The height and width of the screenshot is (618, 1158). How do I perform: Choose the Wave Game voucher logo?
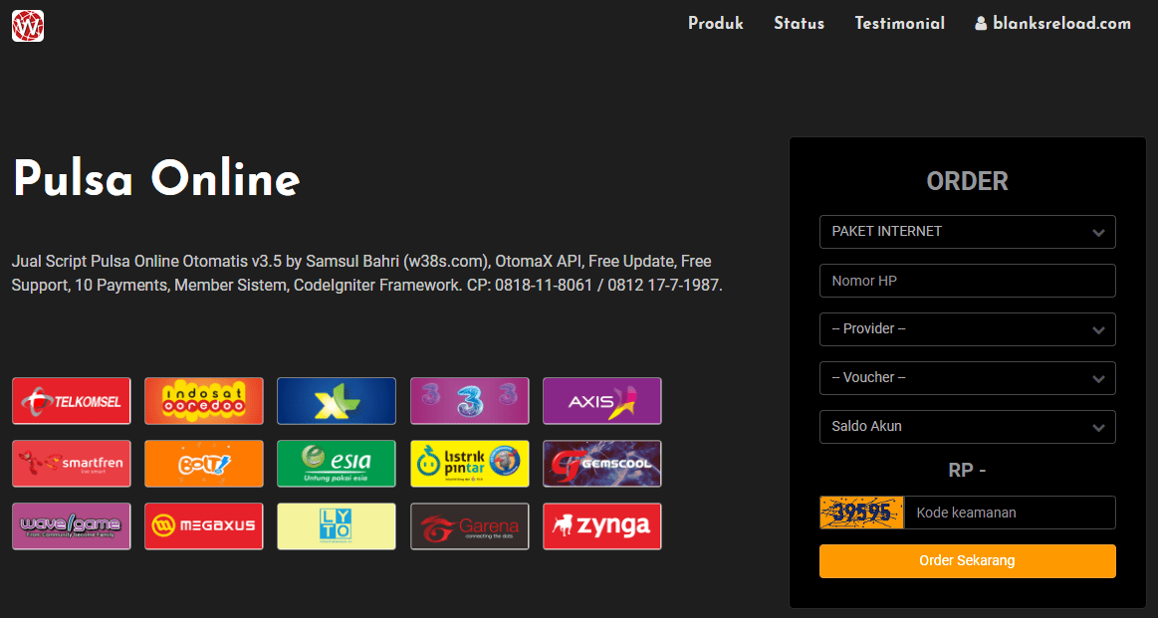(72, 526)
